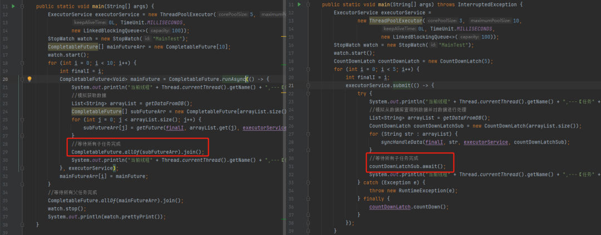The image size is (601, 235).
Task: Click 'System.out.println(watch.prettyPrint());' line in left pane
Action: pos(107,216)
